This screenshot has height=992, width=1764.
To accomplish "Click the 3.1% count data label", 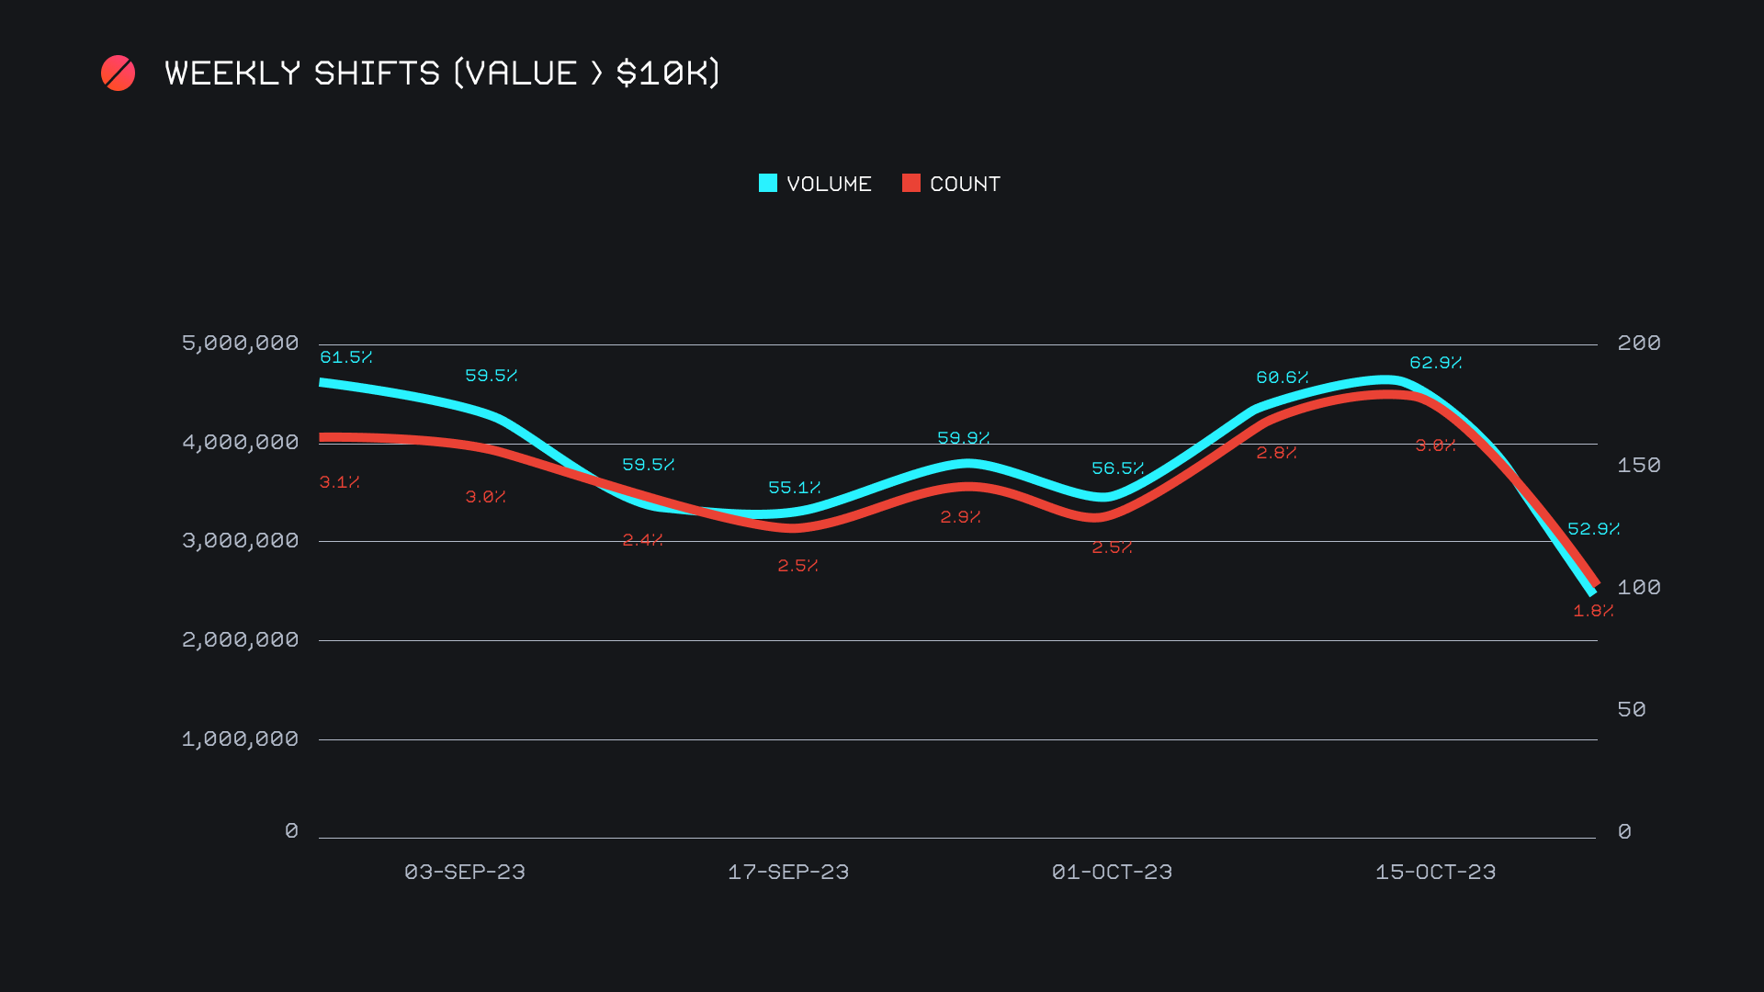I will [x=339, y=482].
